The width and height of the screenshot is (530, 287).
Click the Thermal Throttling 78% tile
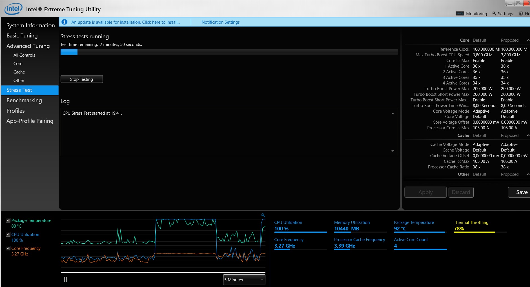point(480,226)
